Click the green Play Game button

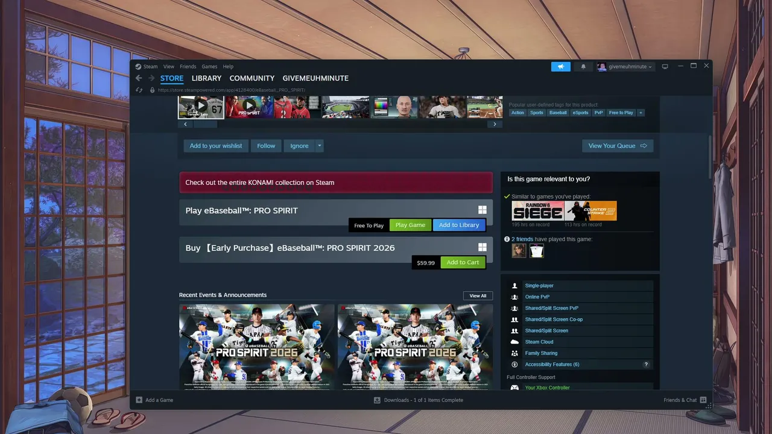[x=410, y=225]
